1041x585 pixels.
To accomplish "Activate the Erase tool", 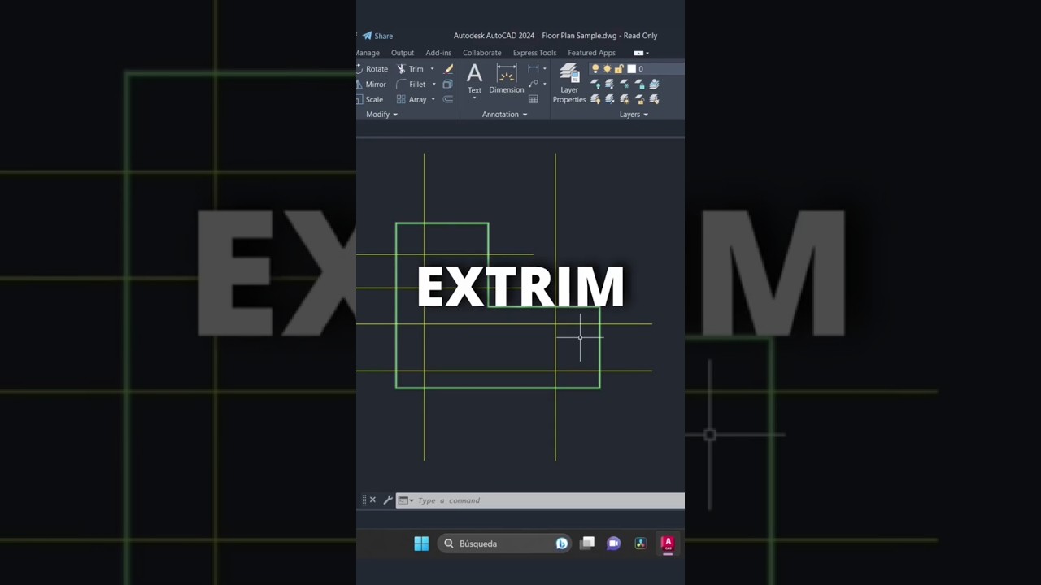I will (x=448, y=69).
